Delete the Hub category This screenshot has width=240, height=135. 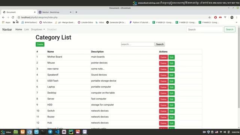(163, 123)
